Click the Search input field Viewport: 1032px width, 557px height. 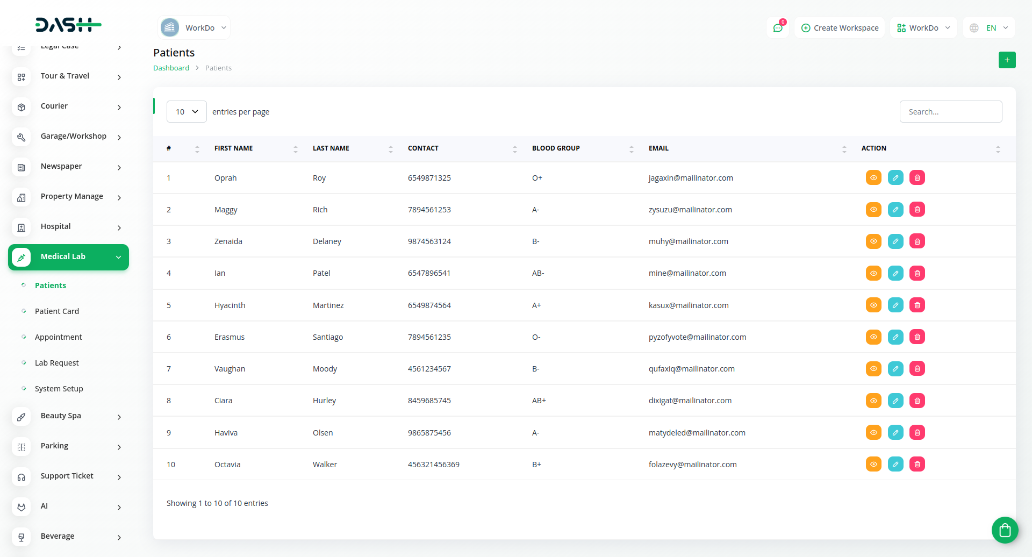[950, 112]
